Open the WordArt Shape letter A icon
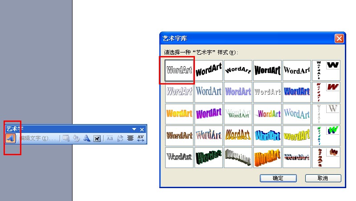Image resolution: width=356 pixels, height=201 pixels. click(86, 138)
